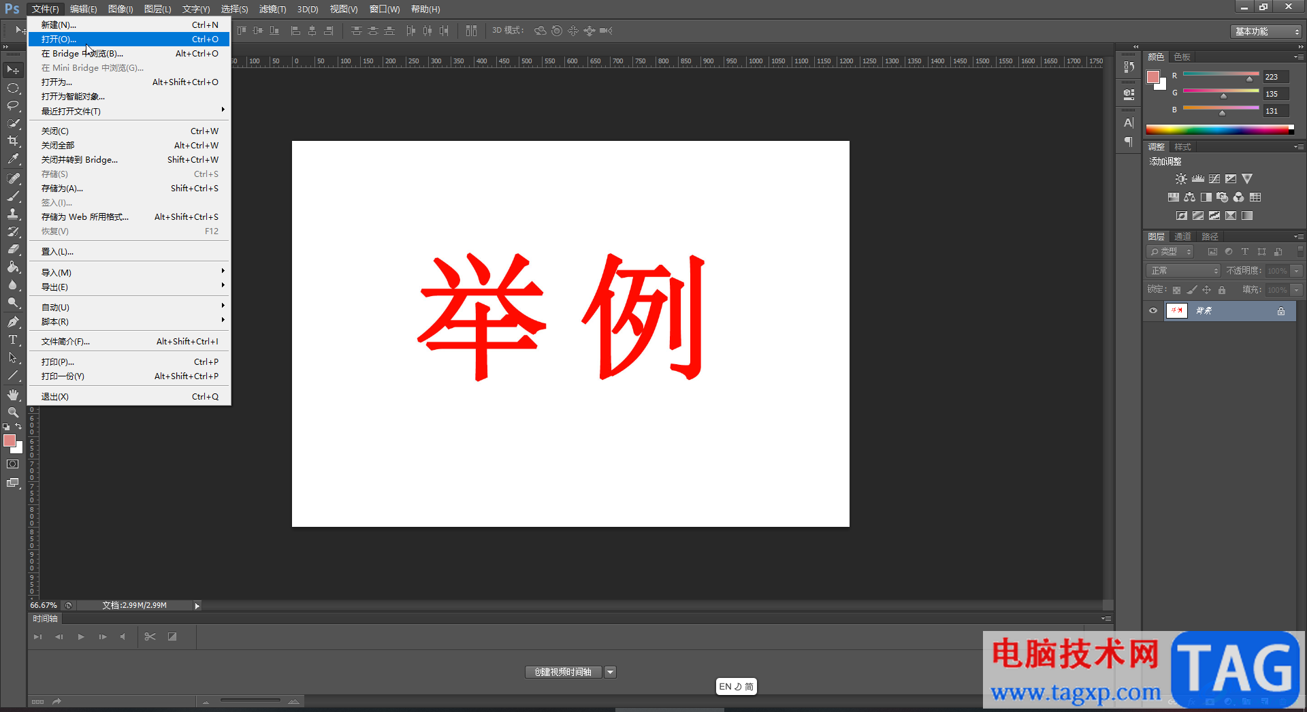Select the Crop tool
Viewport: 1307px width, 712px height.
click(13, 141)
